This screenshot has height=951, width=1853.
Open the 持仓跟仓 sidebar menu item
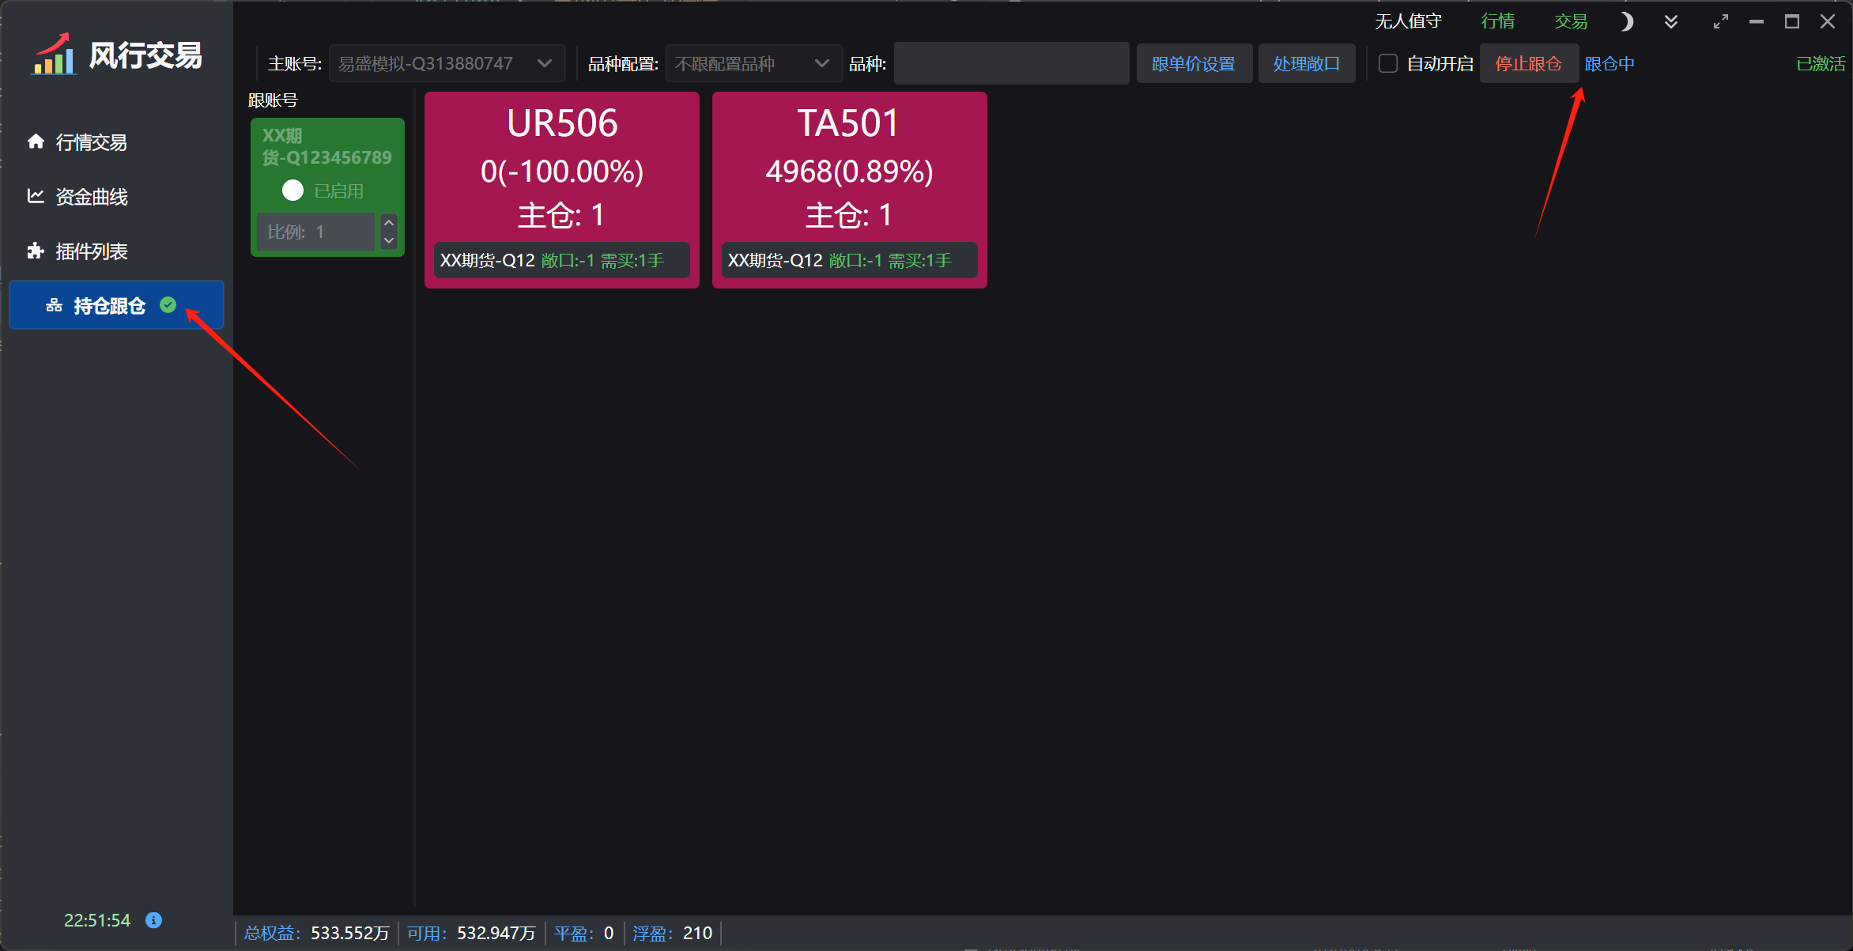[x=109, y=305]
